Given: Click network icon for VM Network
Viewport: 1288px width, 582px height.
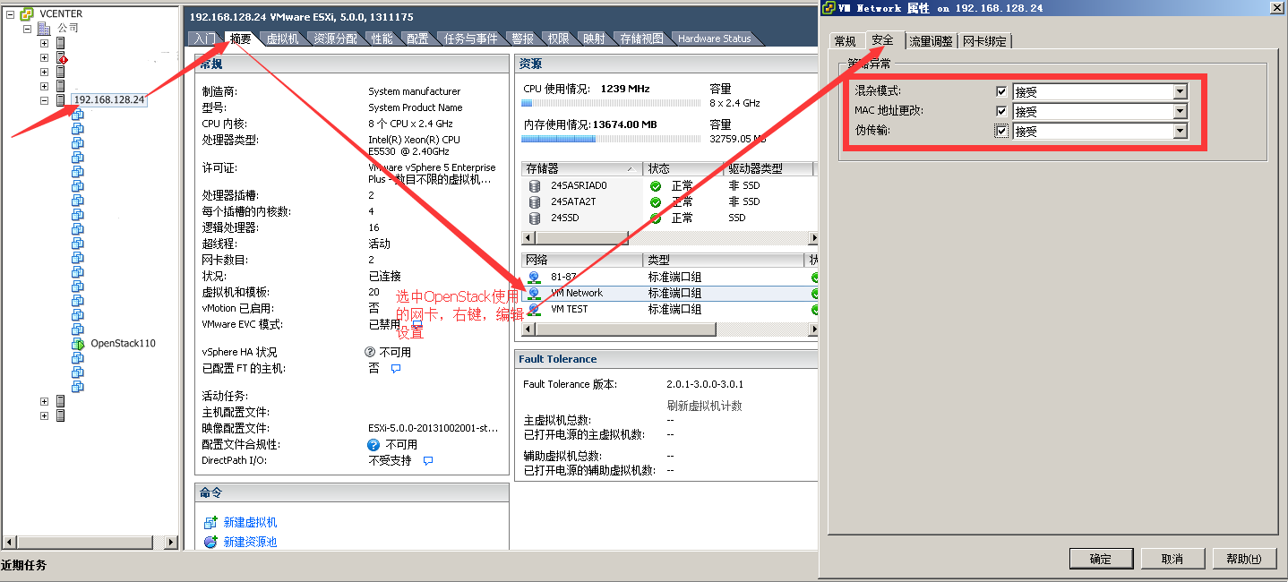Looking at the screenshot, I should 535,294.
